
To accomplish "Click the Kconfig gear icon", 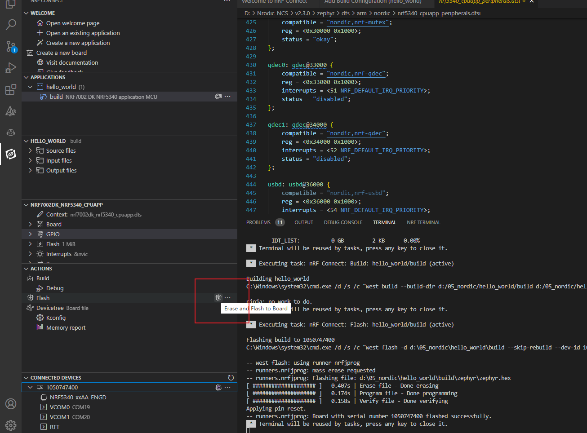I will pyautogui.click(x=40, y=318).
